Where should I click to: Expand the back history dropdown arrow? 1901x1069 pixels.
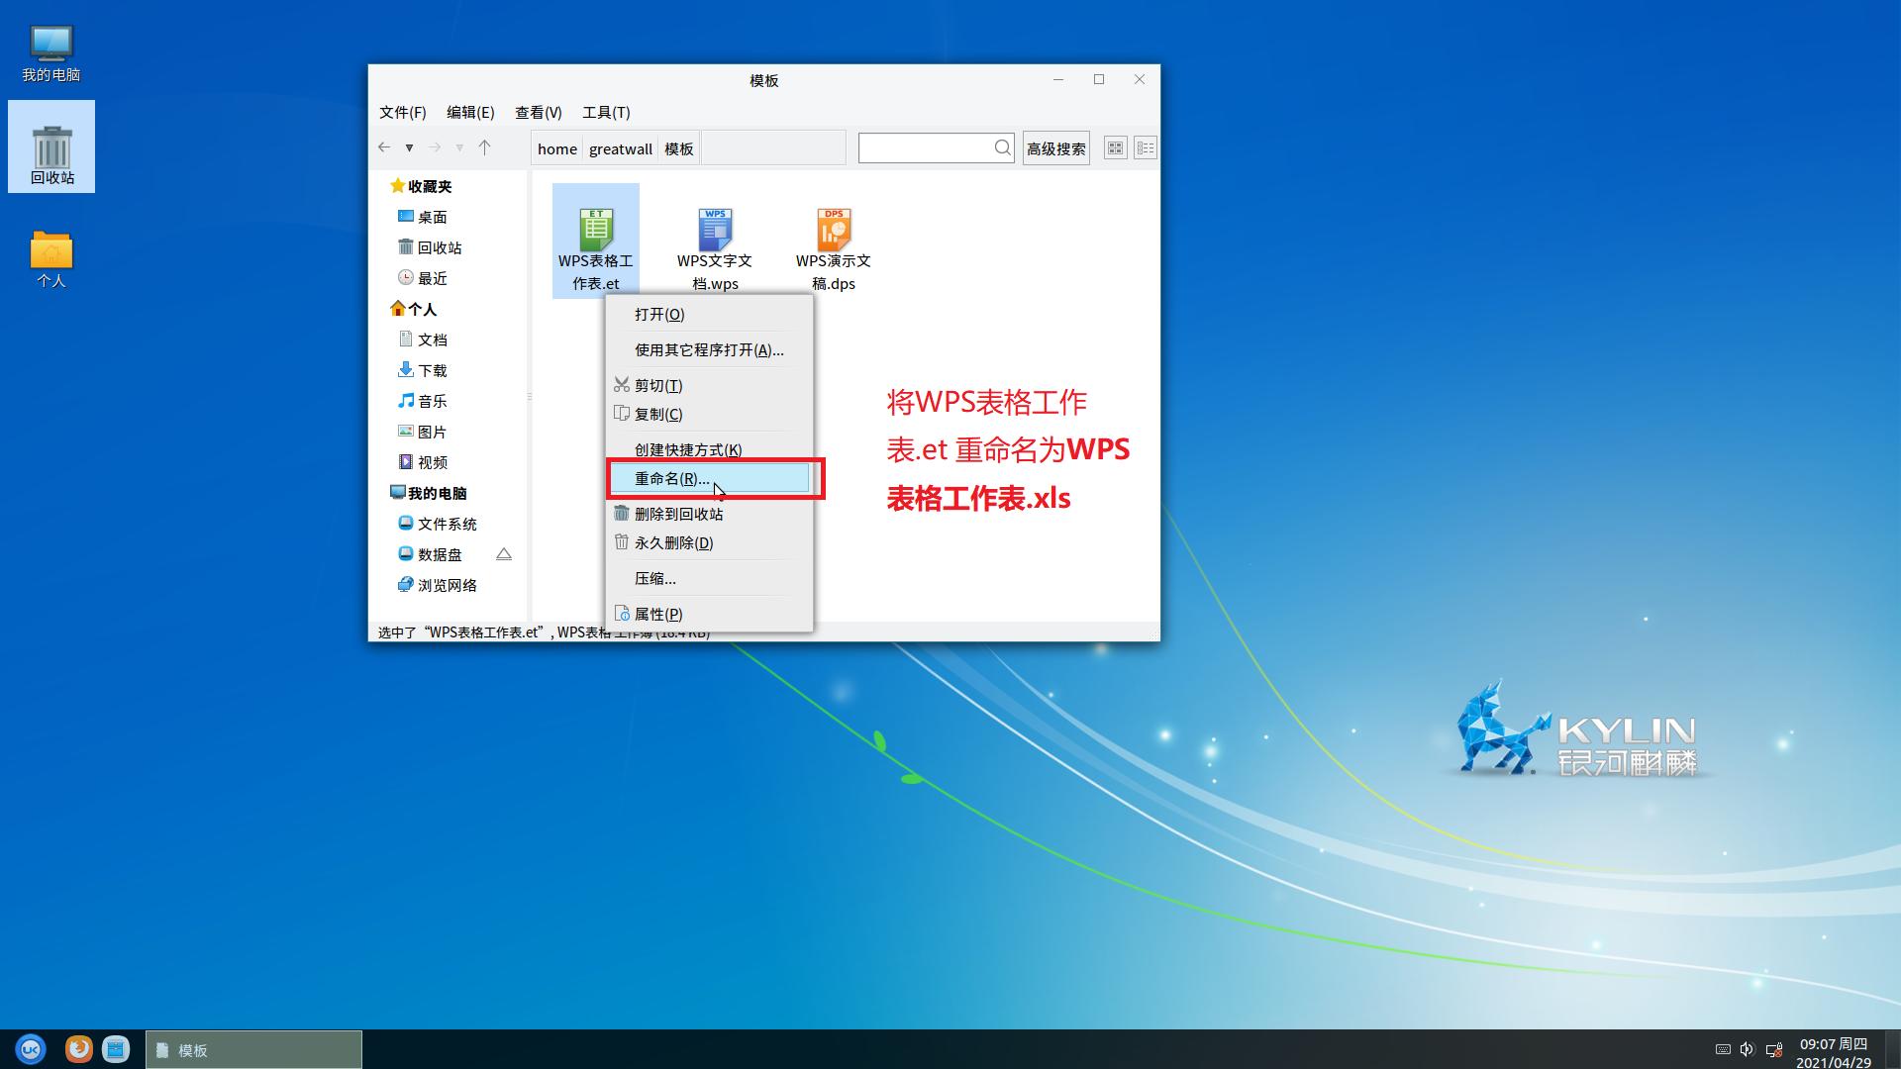pyautogui.click(x=409, y=147)
